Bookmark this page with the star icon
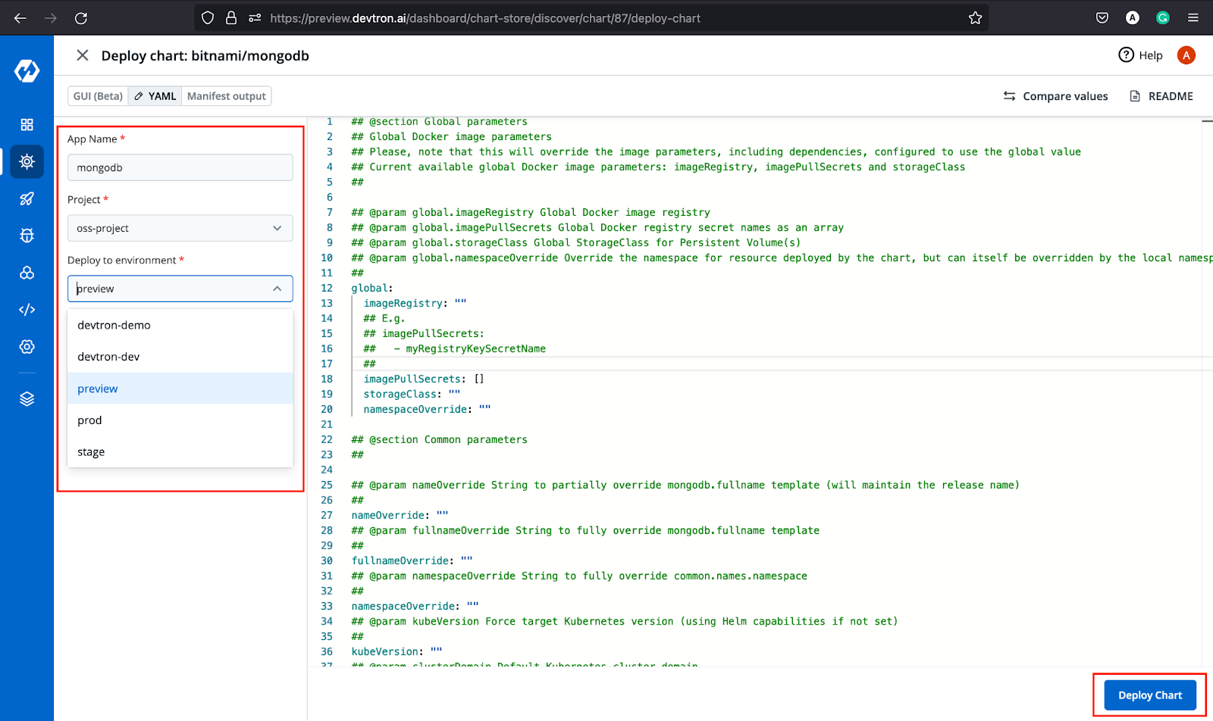Viewport: 1213px width, 721px height. tap(975, 18)
